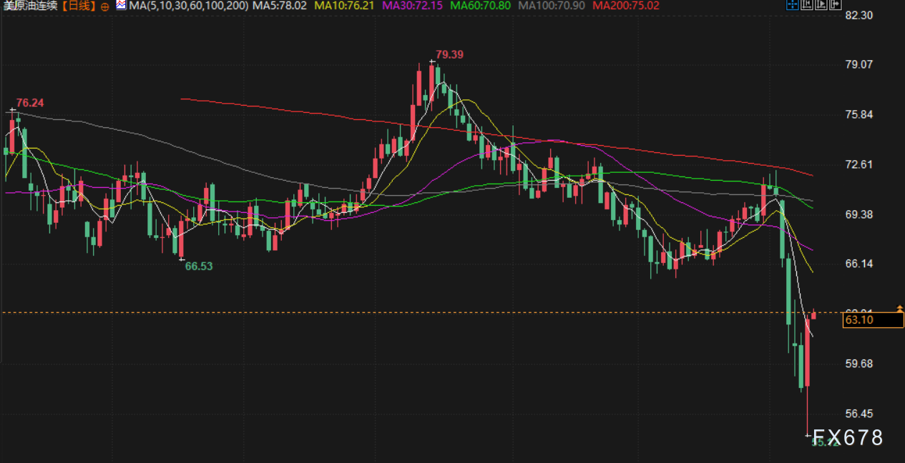Click the 66.53 low price marker
This screenshot has width=905, height=463.
(x=199, y=266)
